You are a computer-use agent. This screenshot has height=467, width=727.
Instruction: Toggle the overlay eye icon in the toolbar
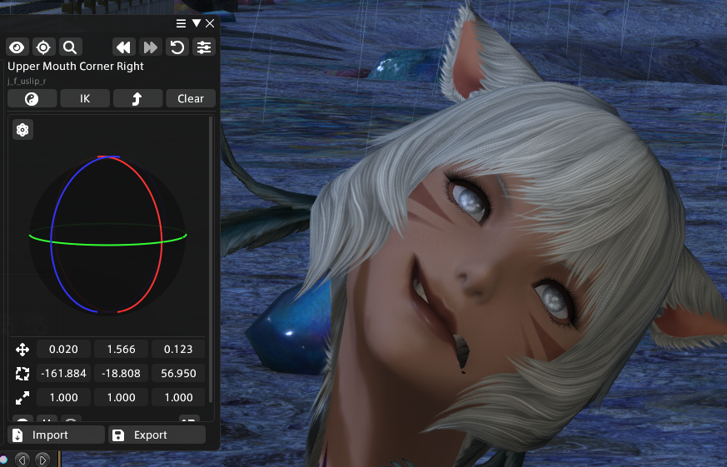coord(17,47)
